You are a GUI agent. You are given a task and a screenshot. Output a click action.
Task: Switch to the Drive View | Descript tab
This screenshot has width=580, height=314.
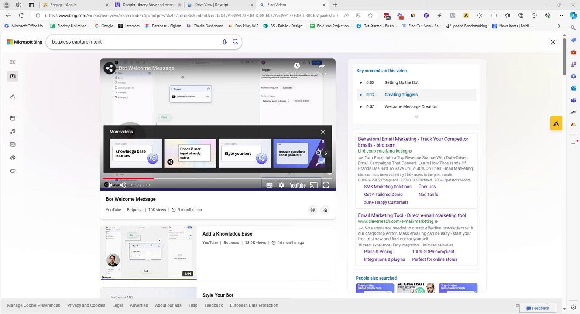coord(219,5)
